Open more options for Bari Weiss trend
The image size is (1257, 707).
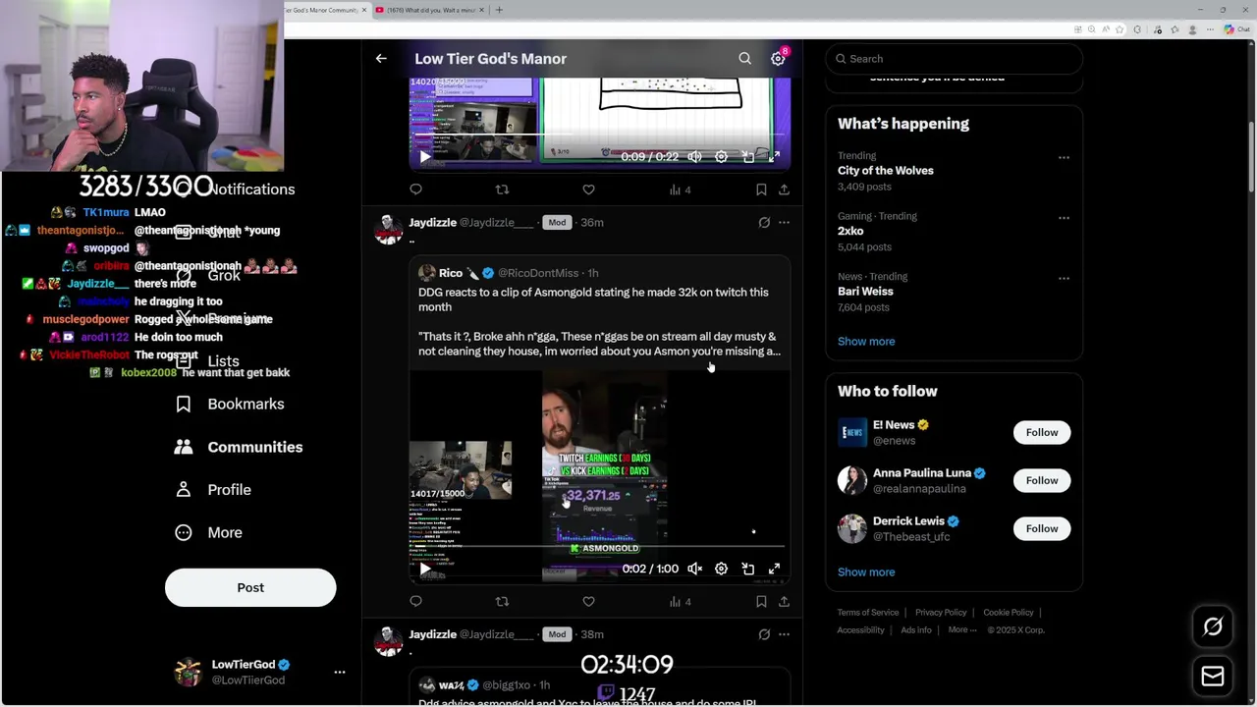point(1064,278)
